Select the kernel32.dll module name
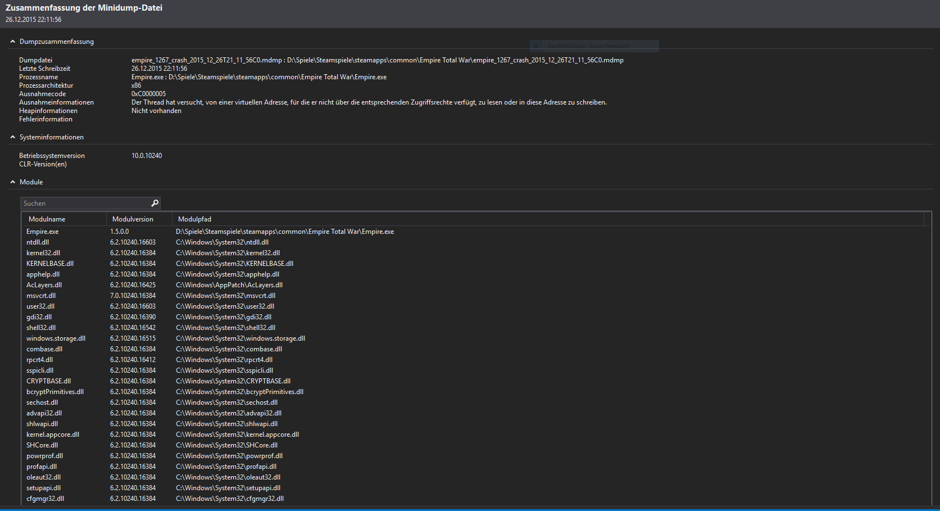The image size is (940, 511). tap(43, 253)
